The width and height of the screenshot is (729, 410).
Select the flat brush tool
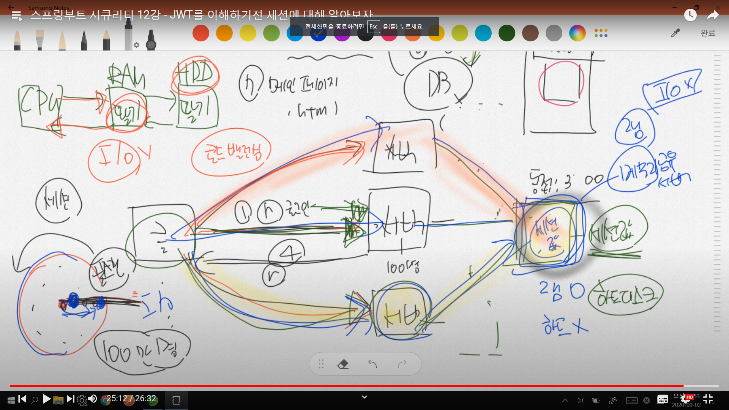[x=39, y=40]
